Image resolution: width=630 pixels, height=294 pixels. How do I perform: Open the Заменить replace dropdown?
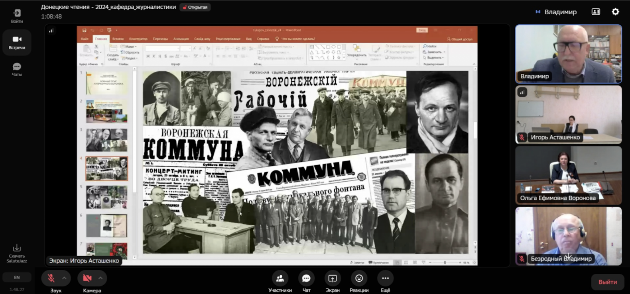[434, 52]
